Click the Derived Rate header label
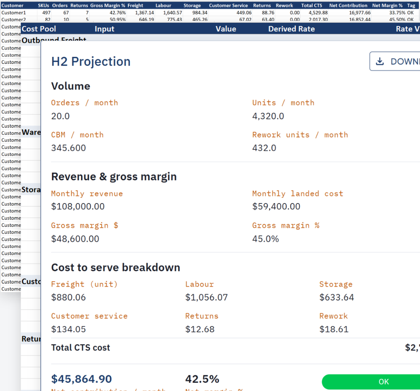This screenshot has width=420, height=391. [x=291, y=29]
